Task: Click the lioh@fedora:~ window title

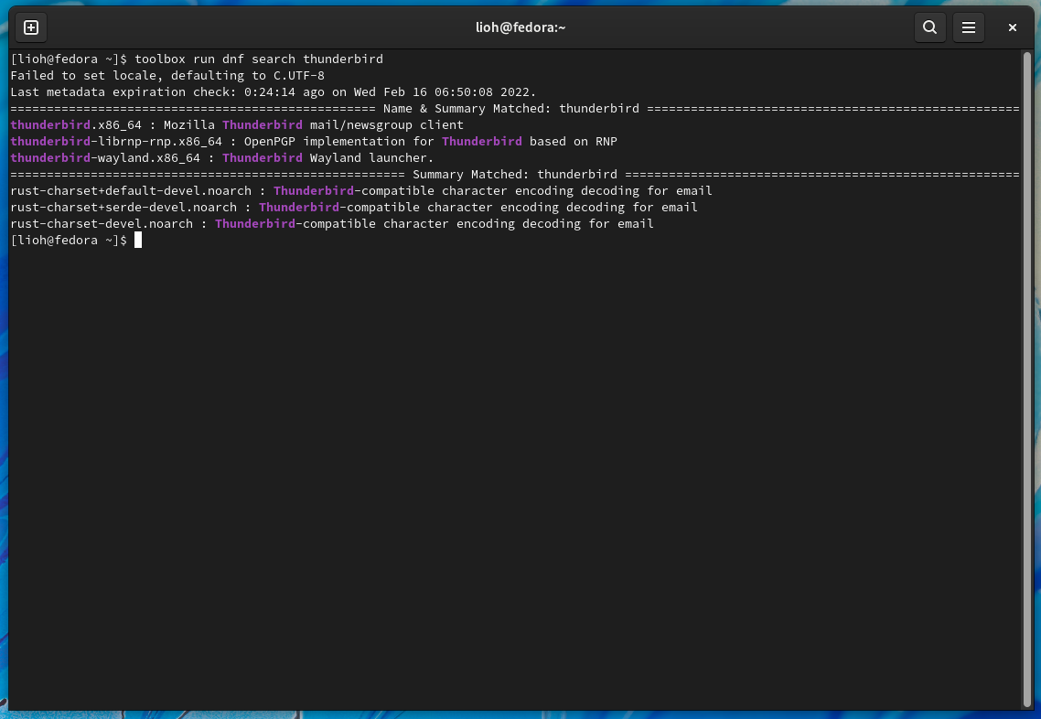Action: pyautogui.click(x=520, y=27)
